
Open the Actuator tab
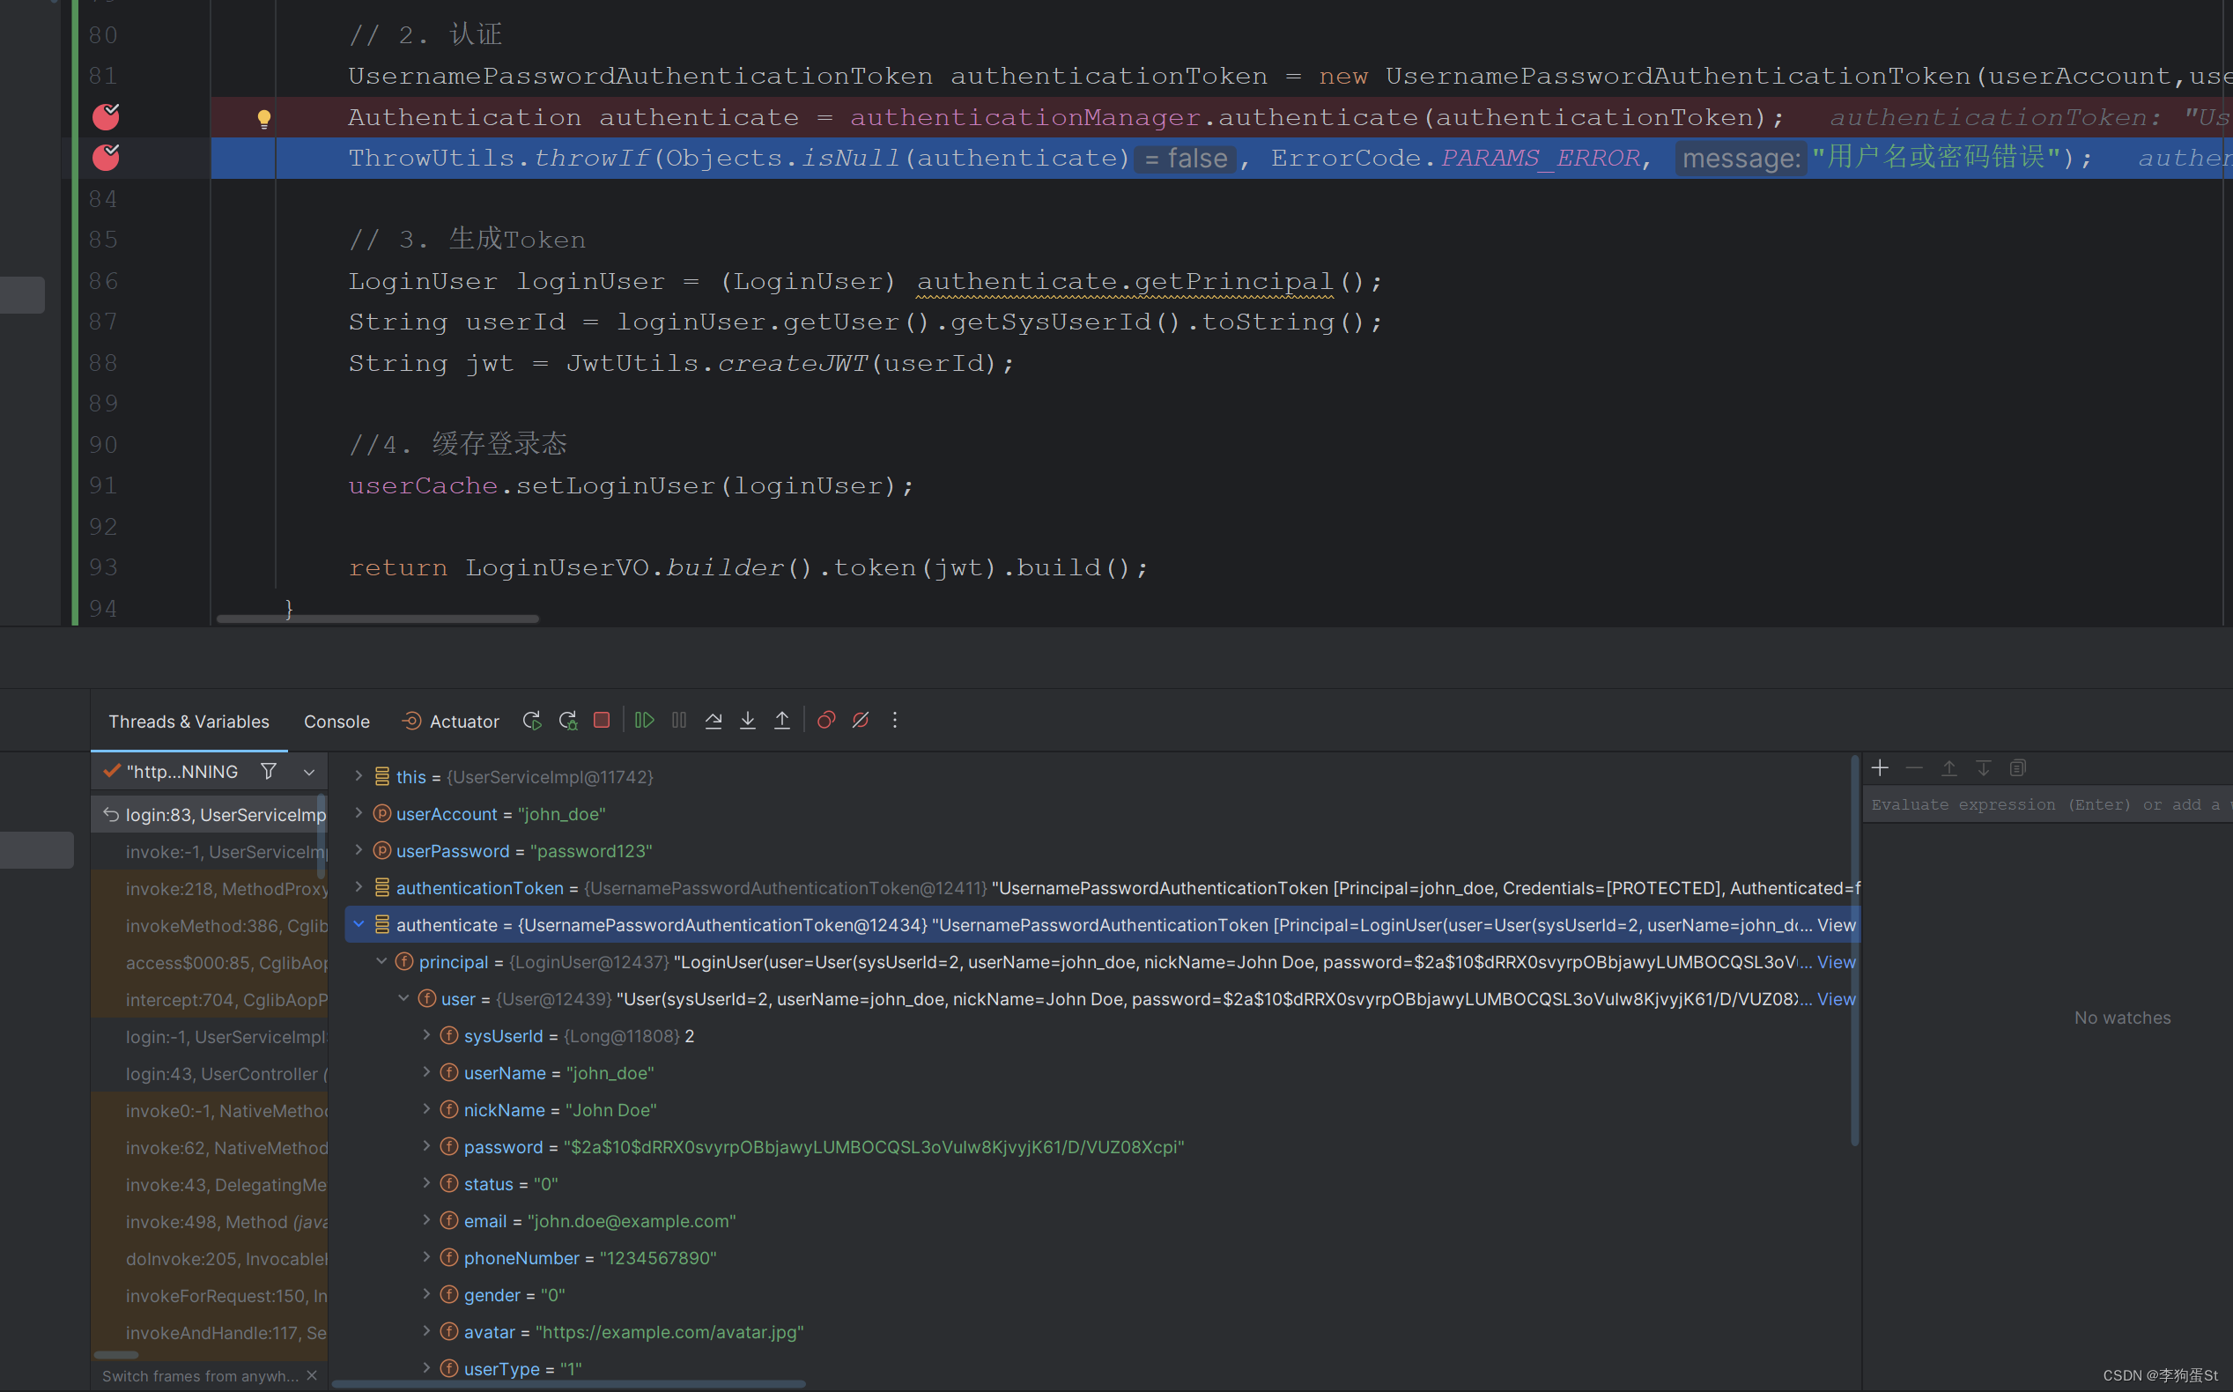click(x=451, y=722)
